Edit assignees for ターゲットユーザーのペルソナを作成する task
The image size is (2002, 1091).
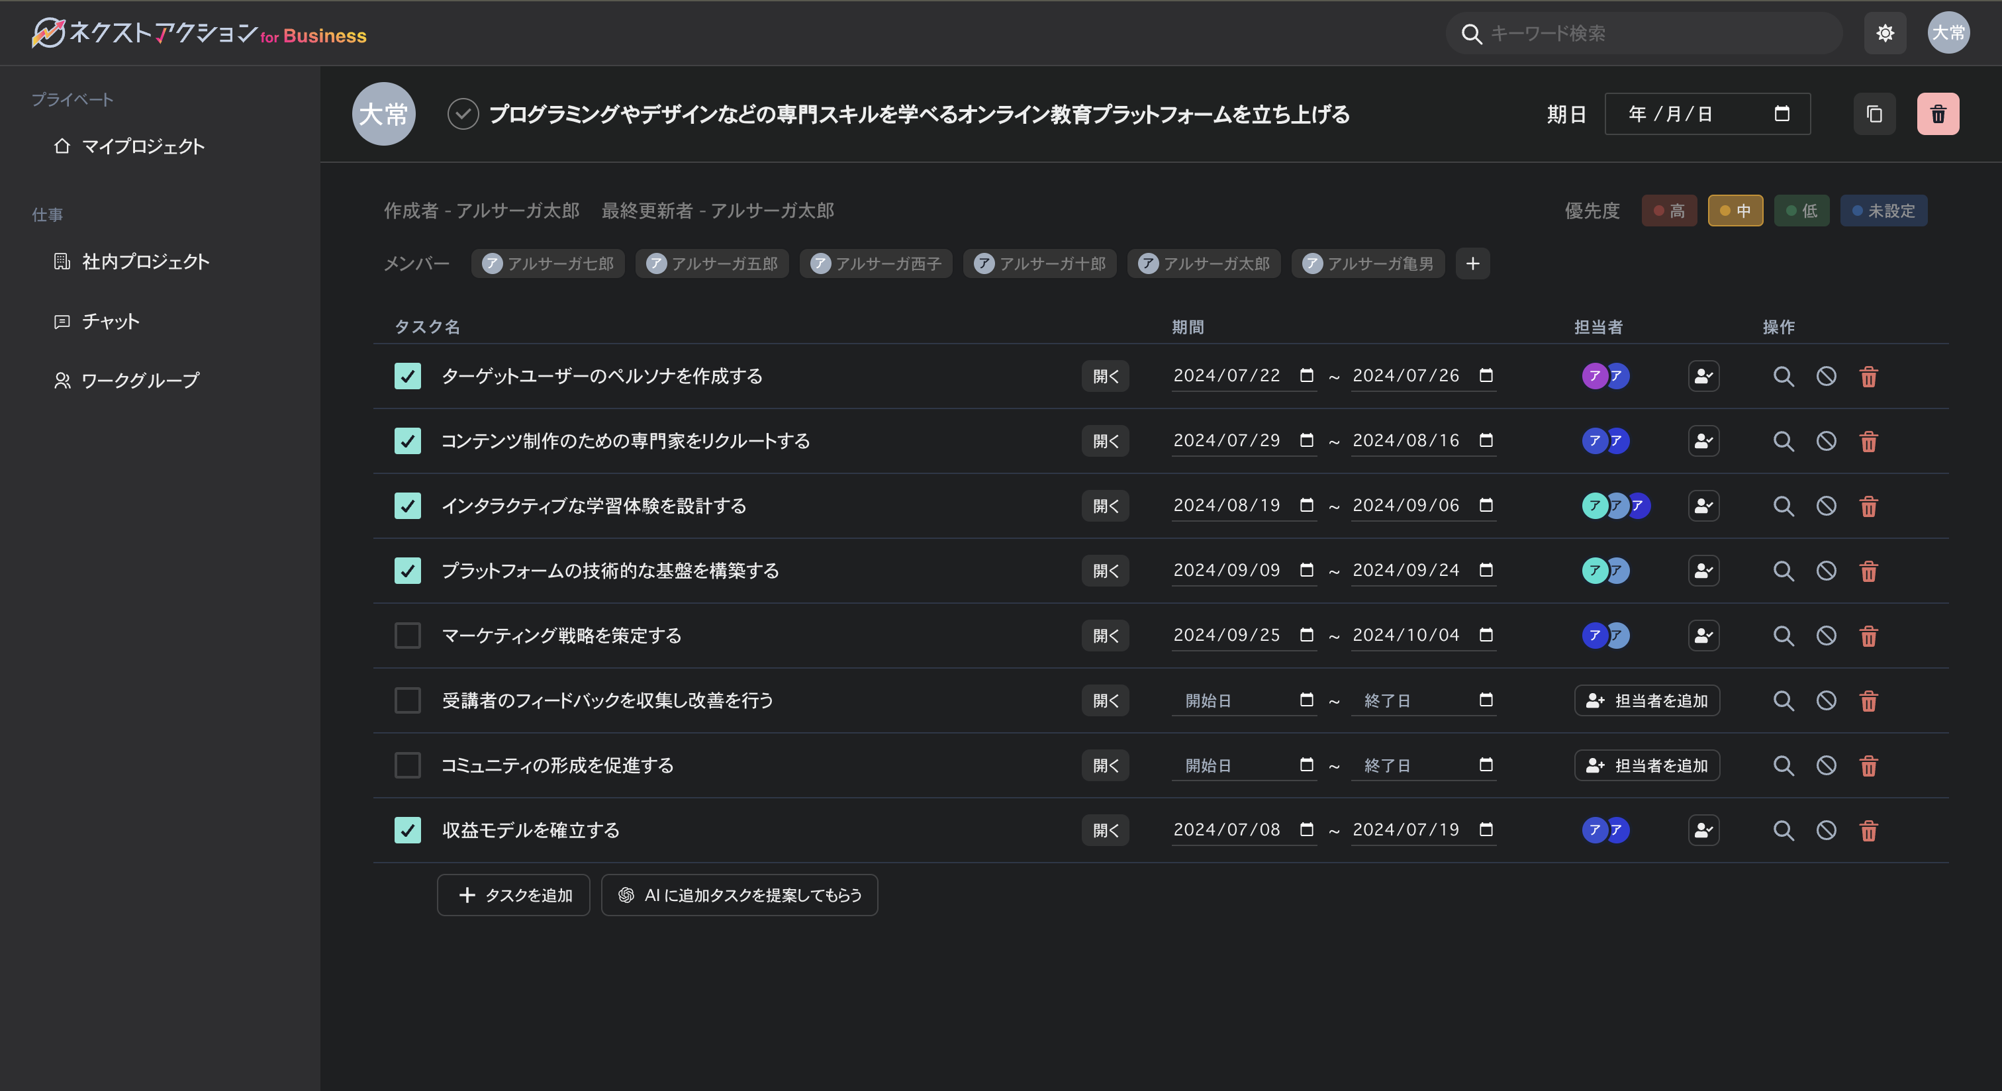(1703, 376)
